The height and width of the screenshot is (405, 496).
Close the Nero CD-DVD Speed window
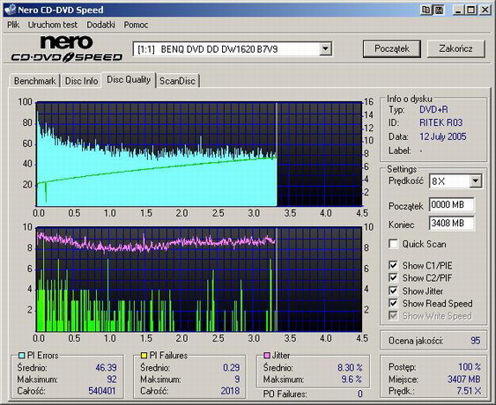pyautogui.click(x=485, y=10)
